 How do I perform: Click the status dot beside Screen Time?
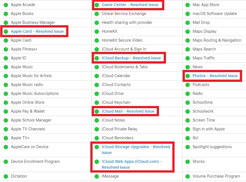click(188, 120)
